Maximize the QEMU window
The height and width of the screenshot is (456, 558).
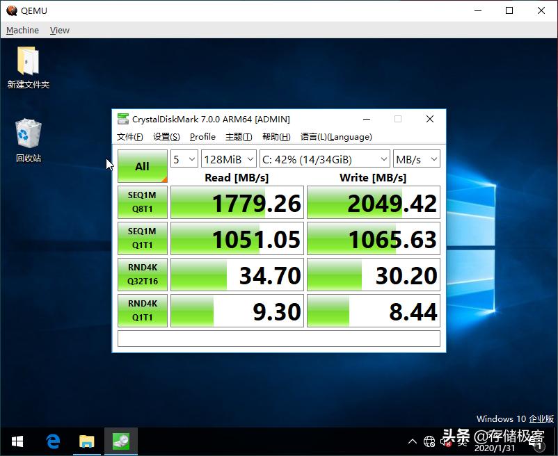tap(509, 10)
